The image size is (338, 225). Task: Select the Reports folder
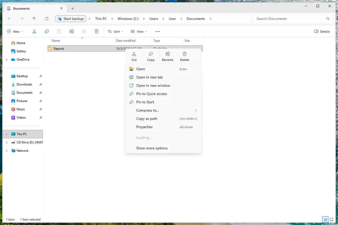(125, 49)
